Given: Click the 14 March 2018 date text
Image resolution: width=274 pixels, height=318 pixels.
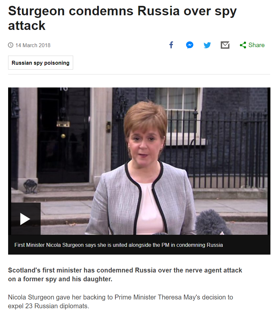Looking at the screenshot, I should tap(33, 45).
